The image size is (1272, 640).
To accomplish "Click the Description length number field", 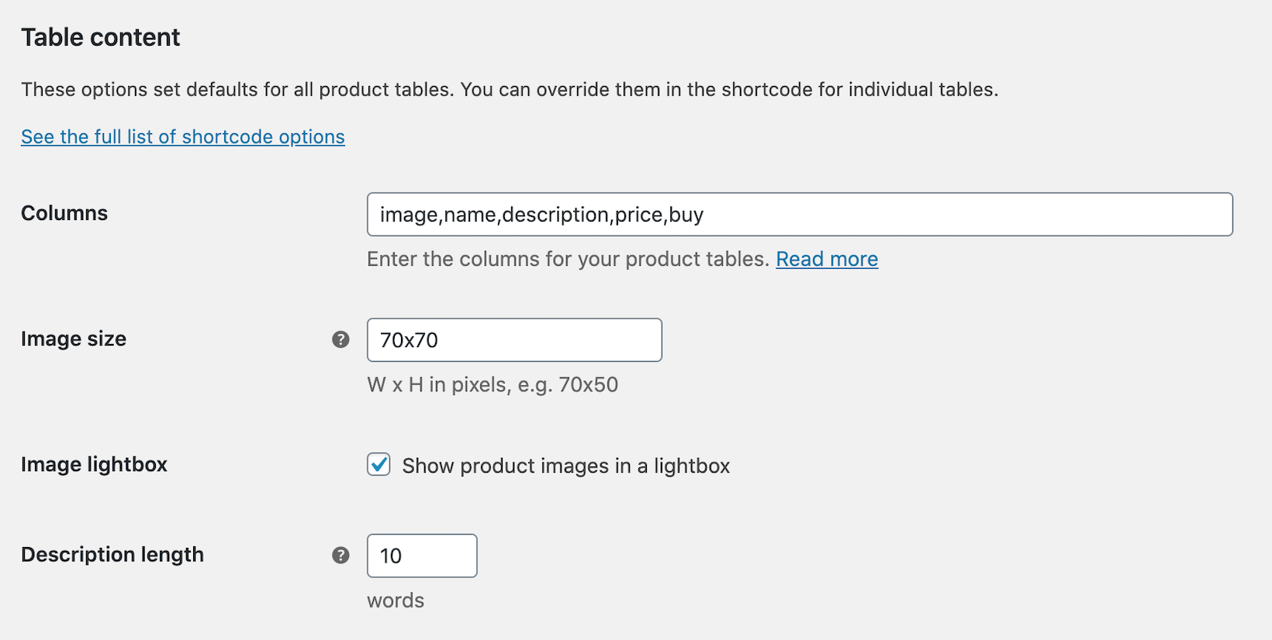I will (422, 555).
